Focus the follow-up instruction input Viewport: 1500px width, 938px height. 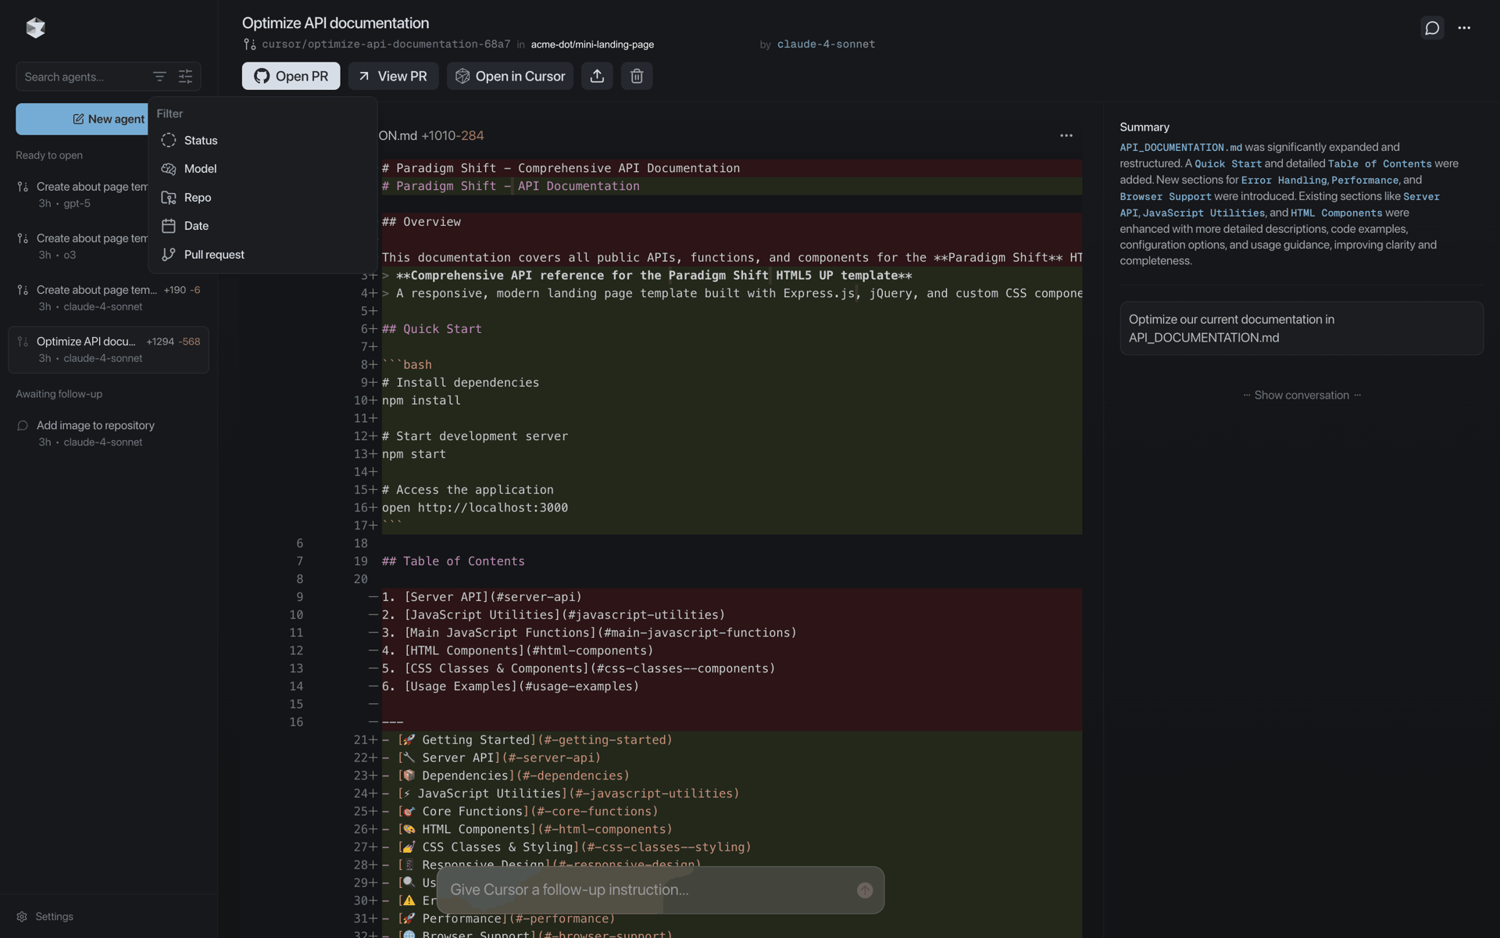[x=648, y=890]
